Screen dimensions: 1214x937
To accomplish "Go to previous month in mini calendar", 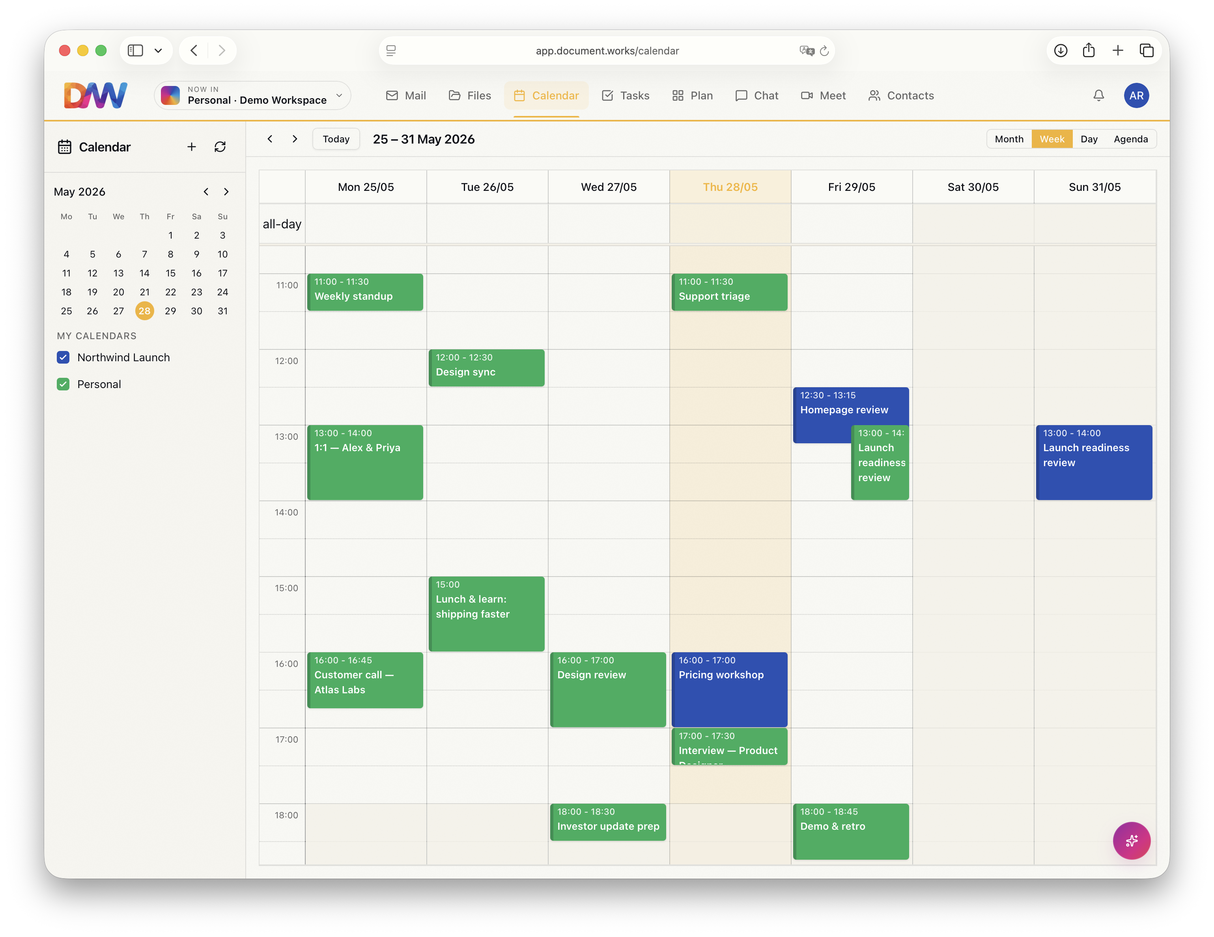I will [x=205, y=192].
